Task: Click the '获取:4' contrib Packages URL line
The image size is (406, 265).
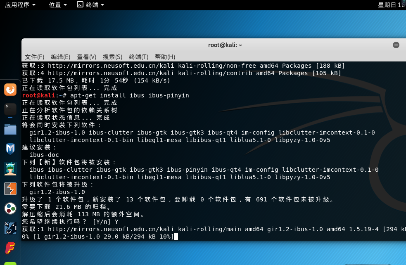Action: pyautogui.click(x=181, y=73)
